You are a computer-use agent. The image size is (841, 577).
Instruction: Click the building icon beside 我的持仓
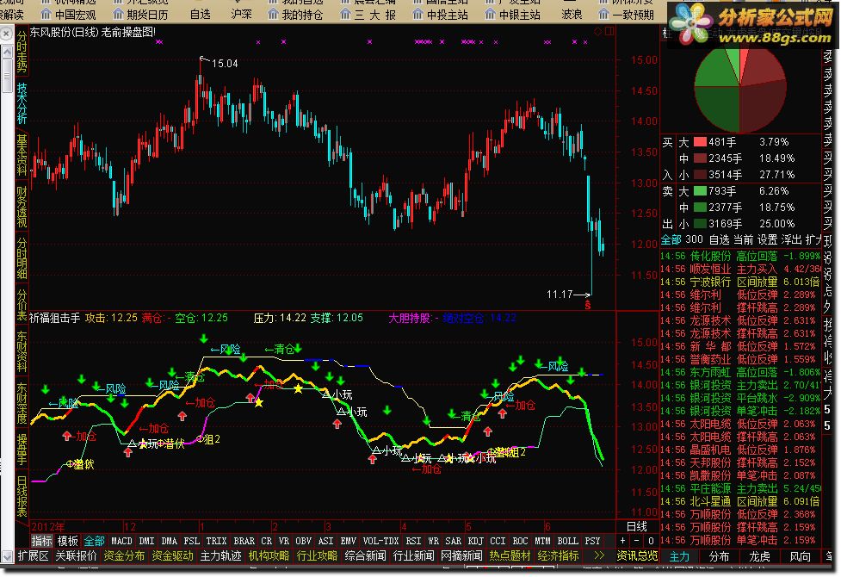(x=273, y=15)
